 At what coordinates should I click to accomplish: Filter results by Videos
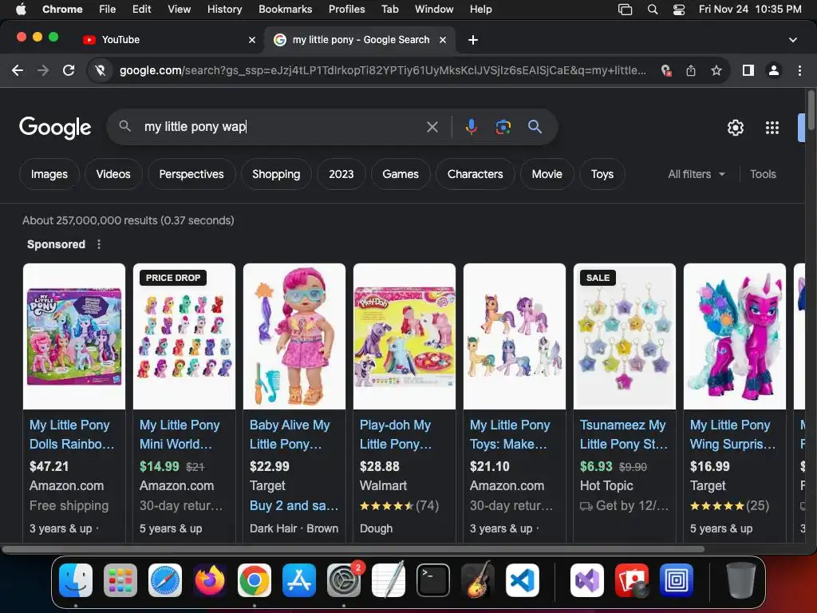click(x=113, y=174)
